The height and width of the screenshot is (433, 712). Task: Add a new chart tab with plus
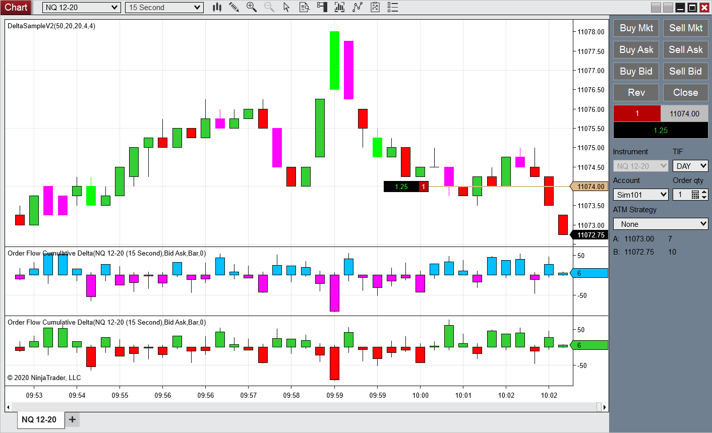(72, 419)
